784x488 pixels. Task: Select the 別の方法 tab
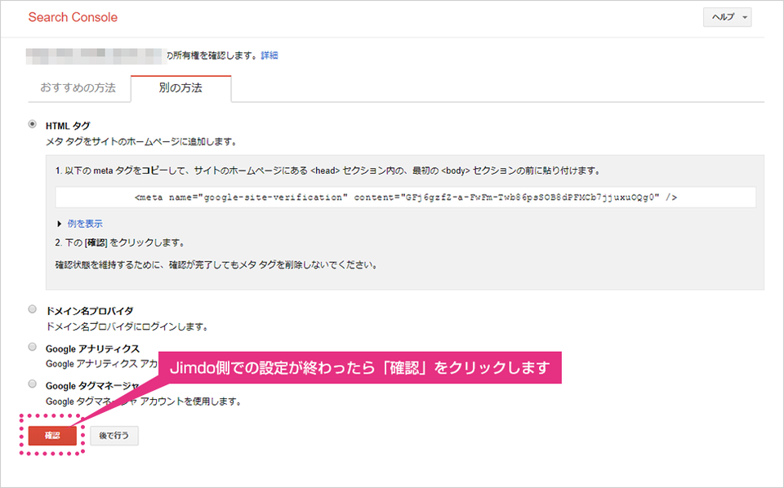(x=181, y=88)
